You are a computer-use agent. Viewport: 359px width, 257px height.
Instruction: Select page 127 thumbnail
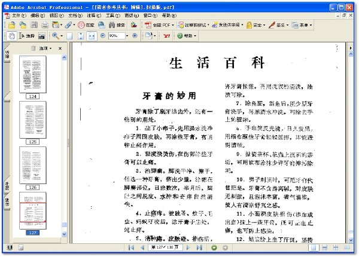click(33, 210)
